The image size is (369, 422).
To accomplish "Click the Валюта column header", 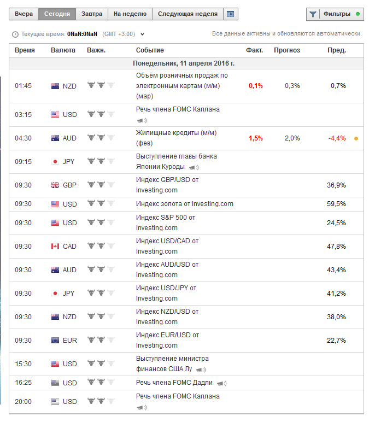I will [x=63, y=50].
